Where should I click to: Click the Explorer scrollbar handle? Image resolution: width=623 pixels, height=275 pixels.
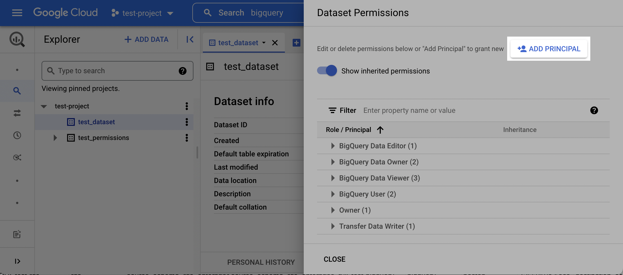tap(197, 152)
